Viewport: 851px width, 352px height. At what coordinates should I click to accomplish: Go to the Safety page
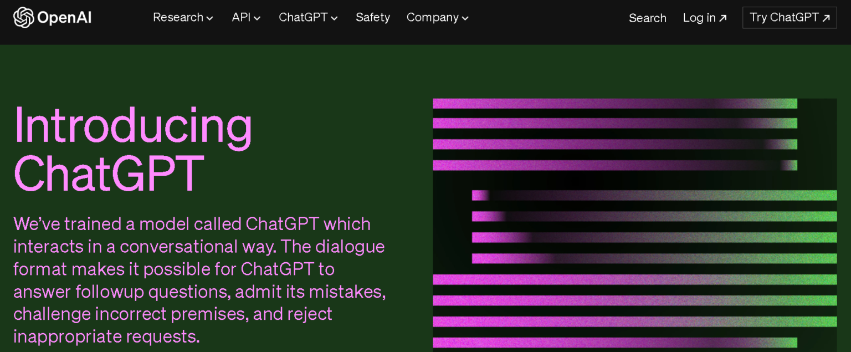pos(373,18)
